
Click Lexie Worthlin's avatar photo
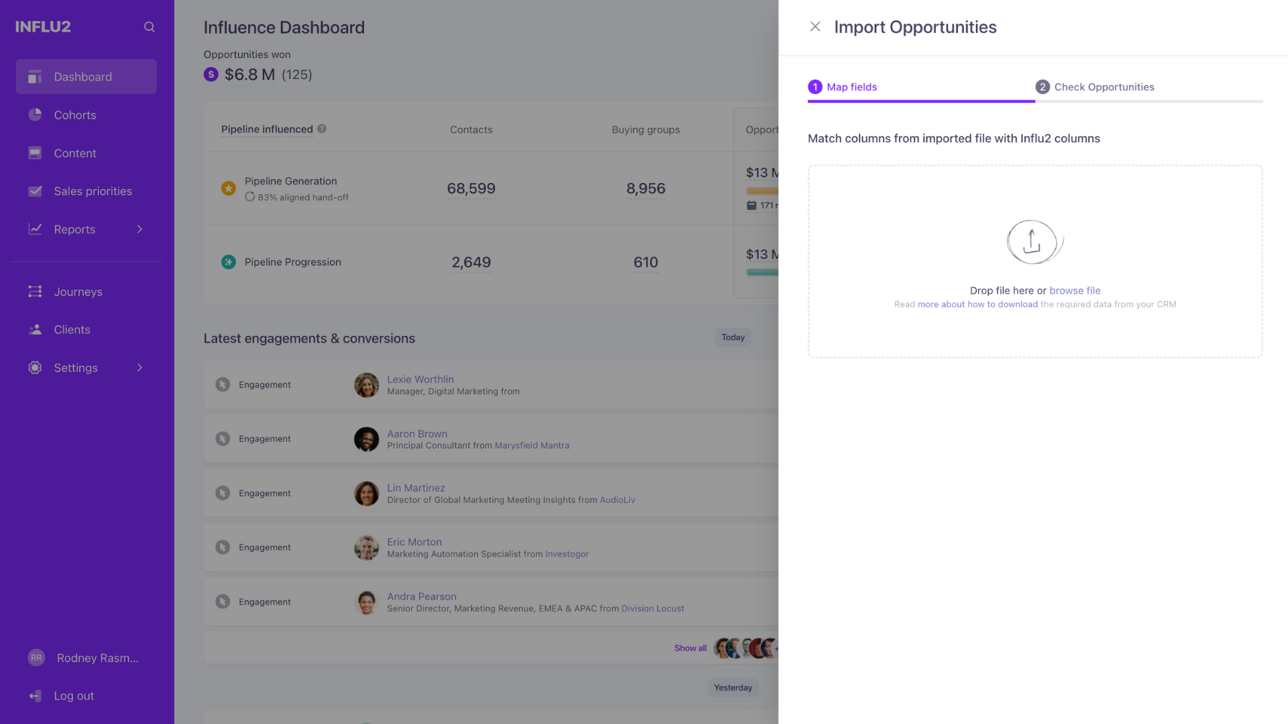pos(366,385)
